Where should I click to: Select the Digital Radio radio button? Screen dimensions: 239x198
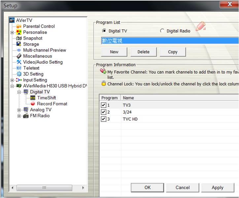[162, 31]
